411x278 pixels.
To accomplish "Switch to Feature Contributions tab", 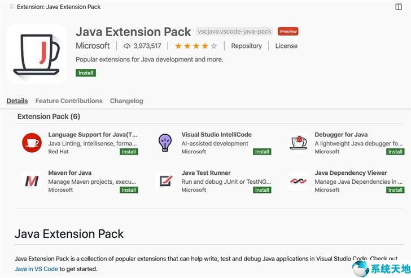I will pyautogui.click(x=69, y=101).
